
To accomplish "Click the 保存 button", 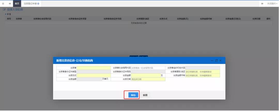I will pos(133,95).
